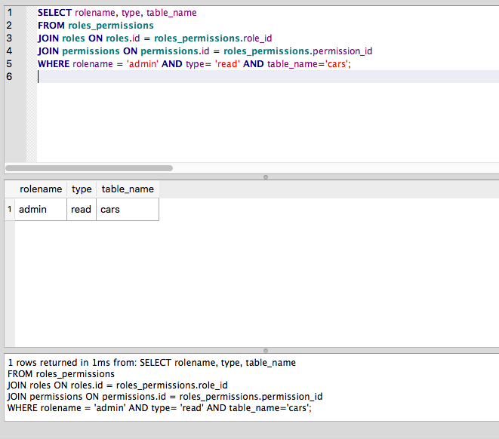Click the 'admin' string literal on line 5
The image size is (499, 439).
click(x=142, y=64)
